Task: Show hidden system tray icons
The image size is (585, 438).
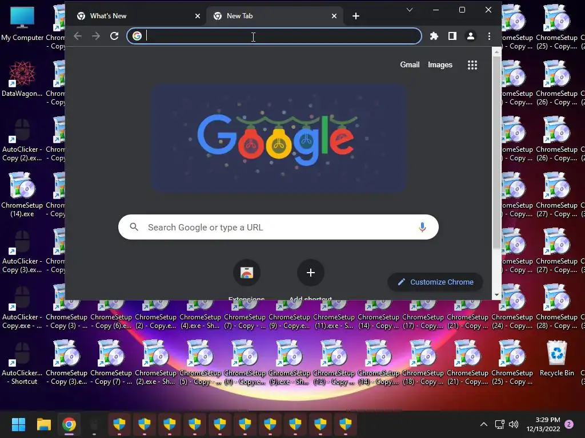Action: pos(483,424)
